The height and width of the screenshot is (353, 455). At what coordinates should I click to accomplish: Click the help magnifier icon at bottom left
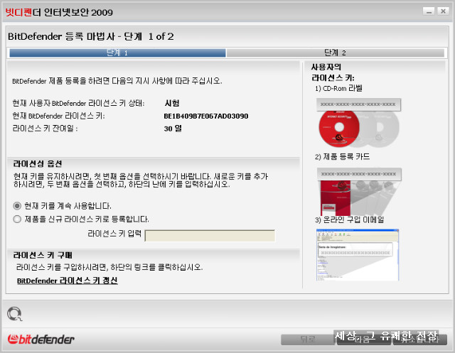coord(14,314)
